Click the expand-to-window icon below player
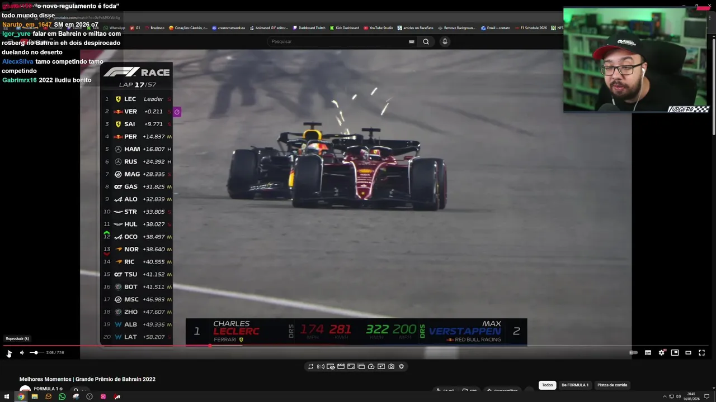The width and height of the screenshot is (716, 402). tap(351, 366)
